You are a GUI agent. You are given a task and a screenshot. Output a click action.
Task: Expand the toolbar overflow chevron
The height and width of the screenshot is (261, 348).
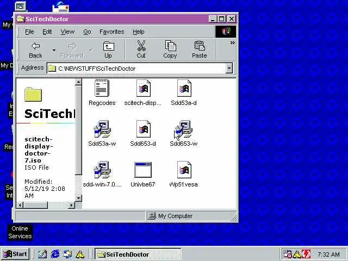click(232, 42)
